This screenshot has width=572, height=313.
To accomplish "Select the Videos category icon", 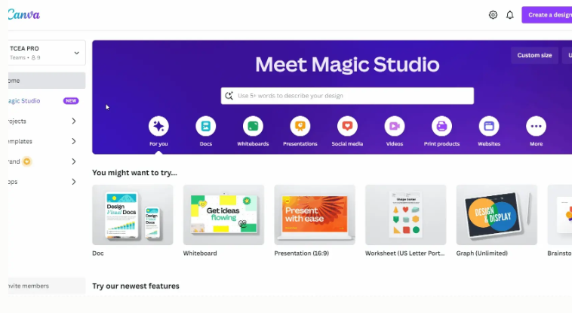I will point(395,126).
